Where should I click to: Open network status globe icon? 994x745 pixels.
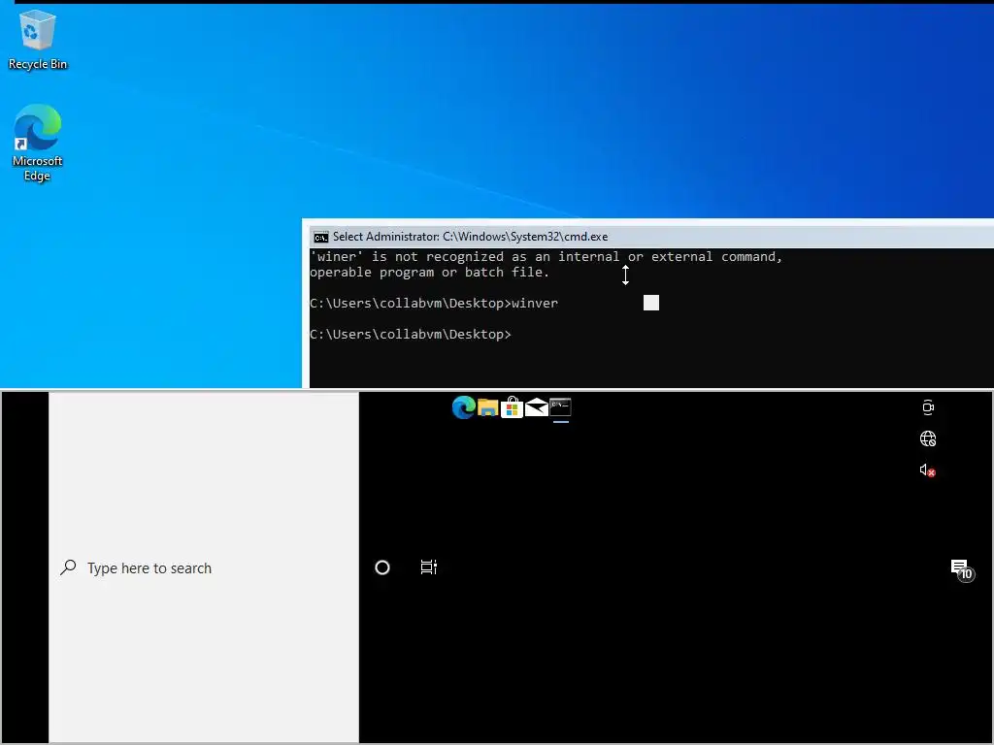click(x=928, y=438)
